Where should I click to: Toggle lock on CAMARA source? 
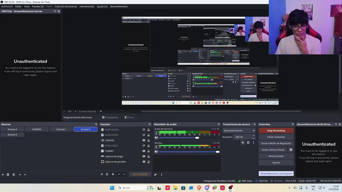[149, 140]
